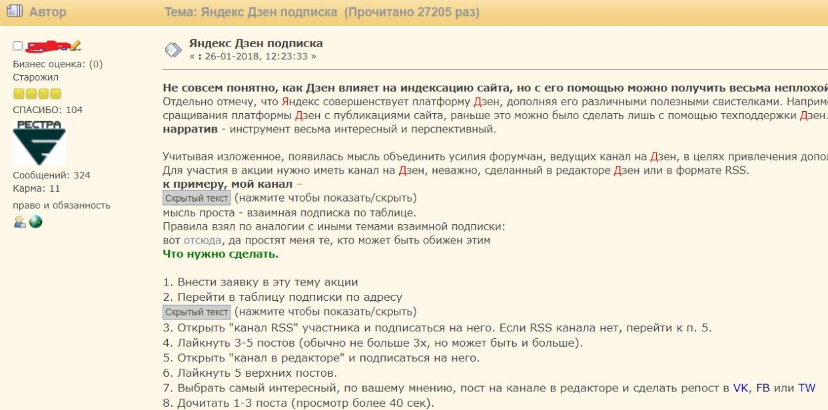The image size is (828, 410).
Task: Click the 'СПАСИБО: 104' text
Action: click(48, 110)
